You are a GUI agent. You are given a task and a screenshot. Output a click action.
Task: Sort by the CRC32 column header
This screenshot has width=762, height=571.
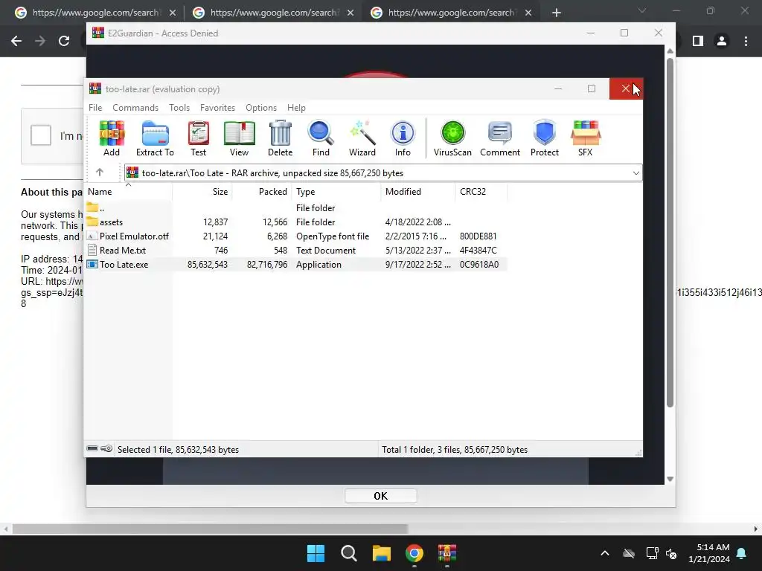coord(481,192)
